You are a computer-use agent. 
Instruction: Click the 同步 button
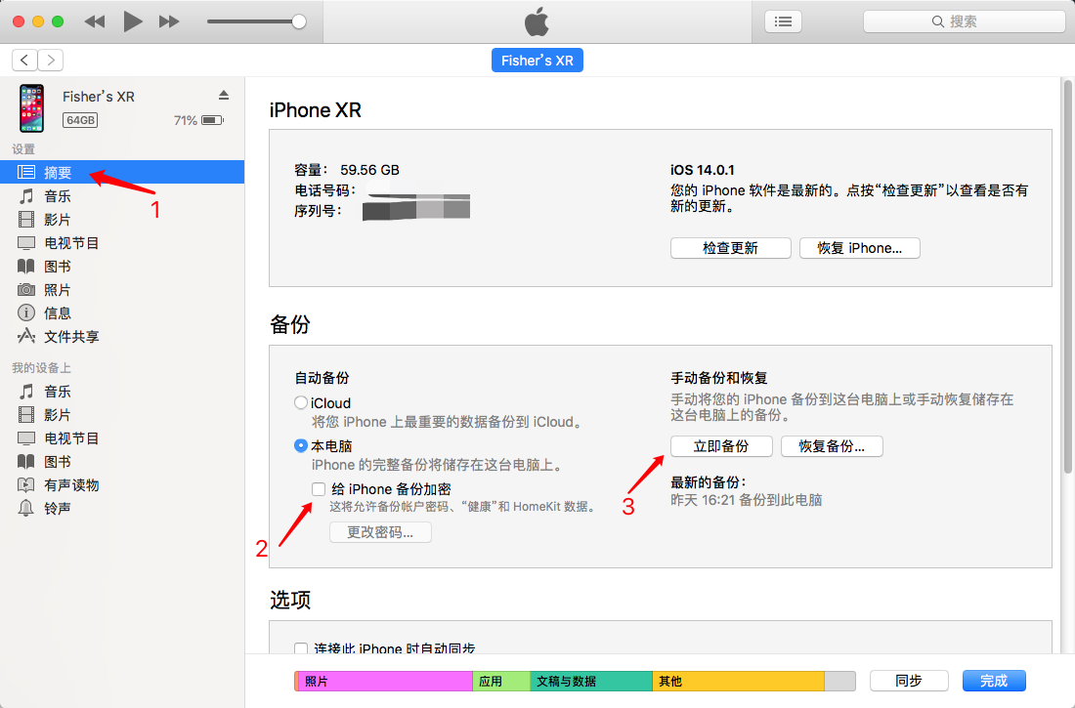click(909, 681)
